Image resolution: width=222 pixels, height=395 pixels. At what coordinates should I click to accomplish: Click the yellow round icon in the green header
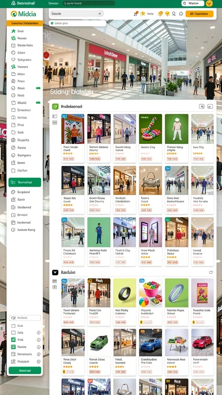pyautogui.click(x=209, y=3)
